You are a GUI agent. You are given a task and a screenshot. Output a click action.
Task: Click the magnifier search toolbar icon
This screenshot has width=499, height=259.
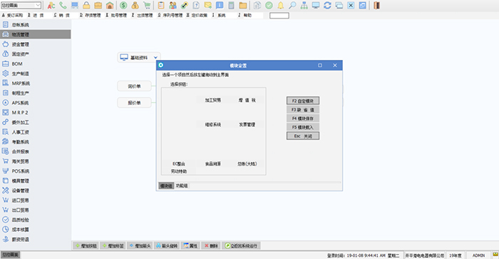coord(292,6)
